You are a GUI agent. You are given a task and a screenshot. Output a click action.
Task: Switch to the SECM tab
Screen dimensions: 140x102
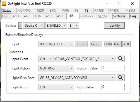point(105,16)
